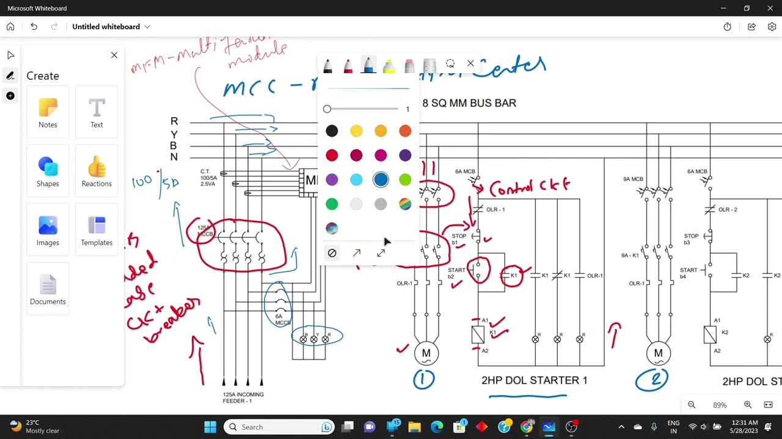
Task: Insert Documents from the Create panel
Action: [x=48, y=289]
